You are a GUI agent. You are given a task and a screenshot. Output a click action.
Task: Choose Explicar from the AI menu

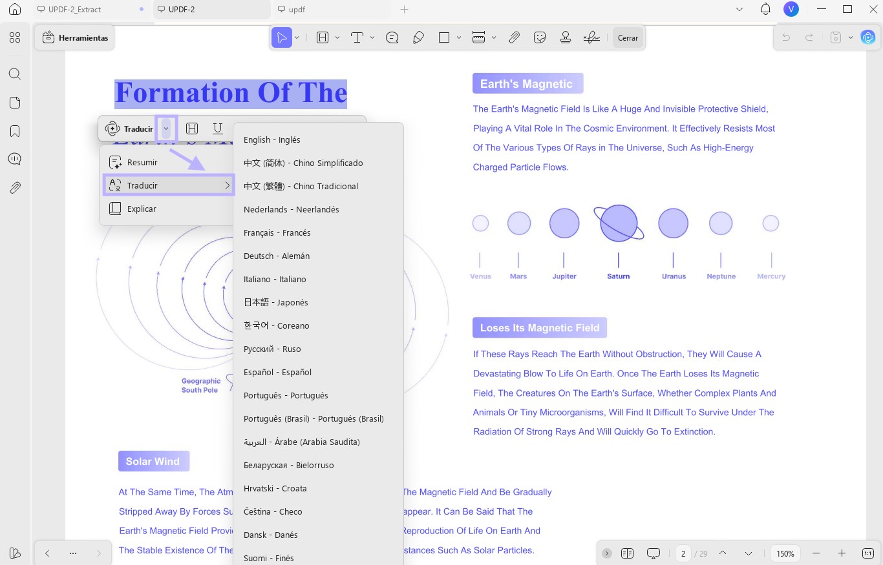point(167,209)
